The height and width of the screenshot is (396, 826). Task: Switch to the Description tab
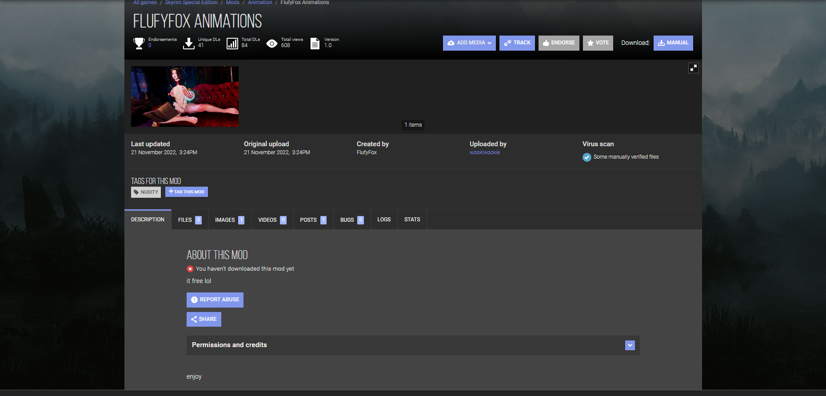coord(148,220)
